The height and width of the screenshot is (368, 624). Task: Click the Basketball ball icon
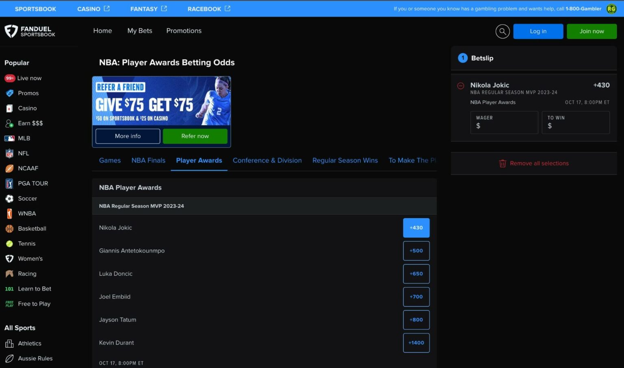pyautogui.click(x=9, y=228)
